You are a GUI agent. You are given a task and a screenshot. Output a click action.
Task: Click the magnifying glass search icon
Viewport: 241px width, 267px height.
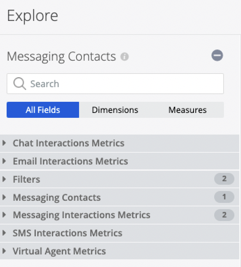[20, 84]
